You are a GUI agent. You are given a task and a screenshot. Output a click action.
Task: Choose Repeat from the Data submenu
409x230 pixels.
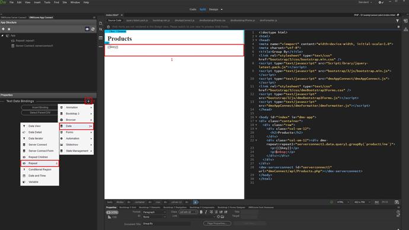click(x=40, y=163)
